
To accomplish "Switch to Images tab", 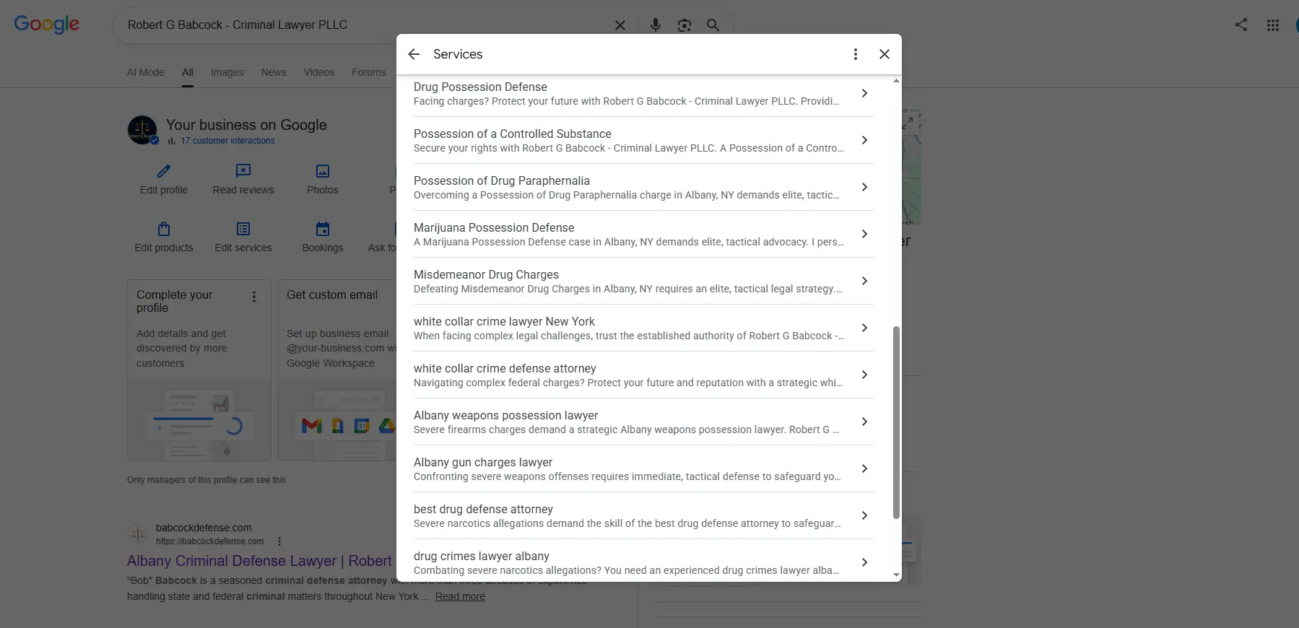I will tap(227, 72).
